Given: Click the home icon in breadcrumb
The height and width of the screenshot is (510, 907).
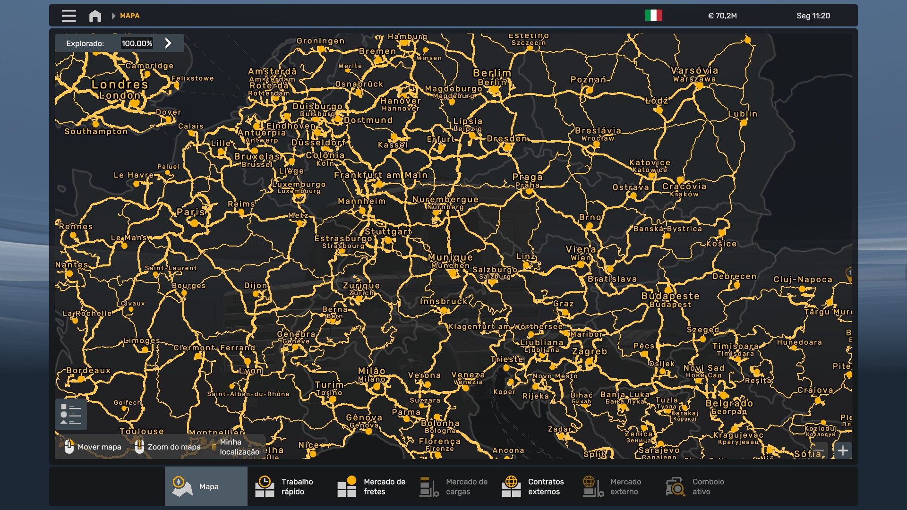Looking at the screenshot, I should point(95,16).
